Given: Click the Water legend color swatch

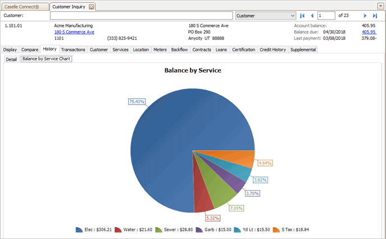Looking at the screenshot, I should click(117, 230).
